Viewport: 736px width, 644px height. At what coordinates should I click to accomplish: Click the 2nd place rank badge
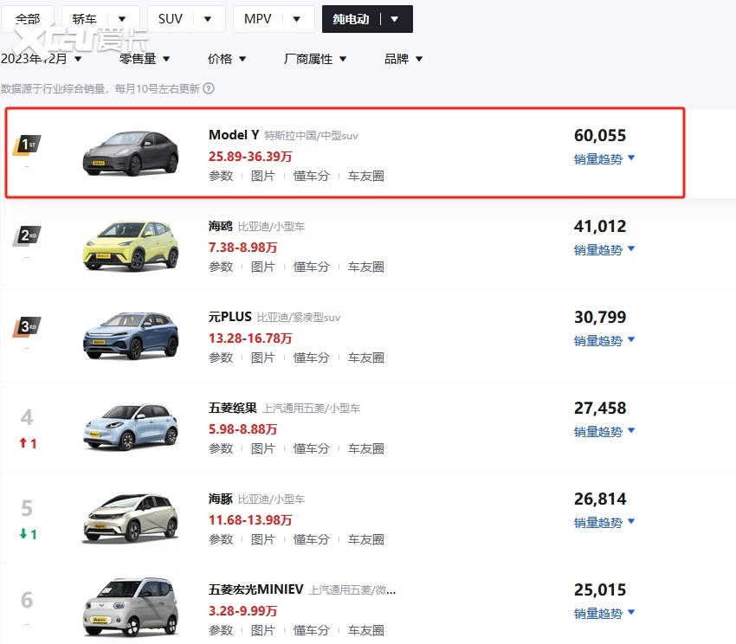(27, 235)
